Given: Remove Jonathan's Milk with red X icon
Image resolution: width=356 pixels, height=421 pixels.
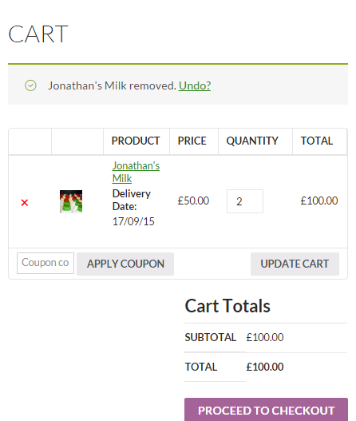Looking at the screenshot, I should 25,203.
